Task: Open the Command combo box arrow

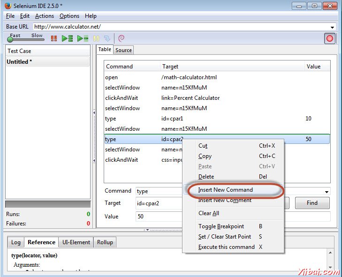Action: [327, 192]
